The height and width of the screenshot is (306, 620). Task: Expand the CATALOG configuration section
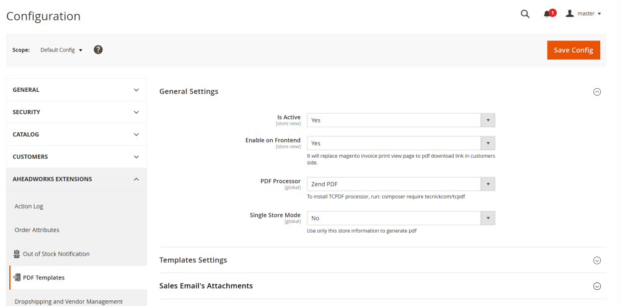[x=76, y=134]
